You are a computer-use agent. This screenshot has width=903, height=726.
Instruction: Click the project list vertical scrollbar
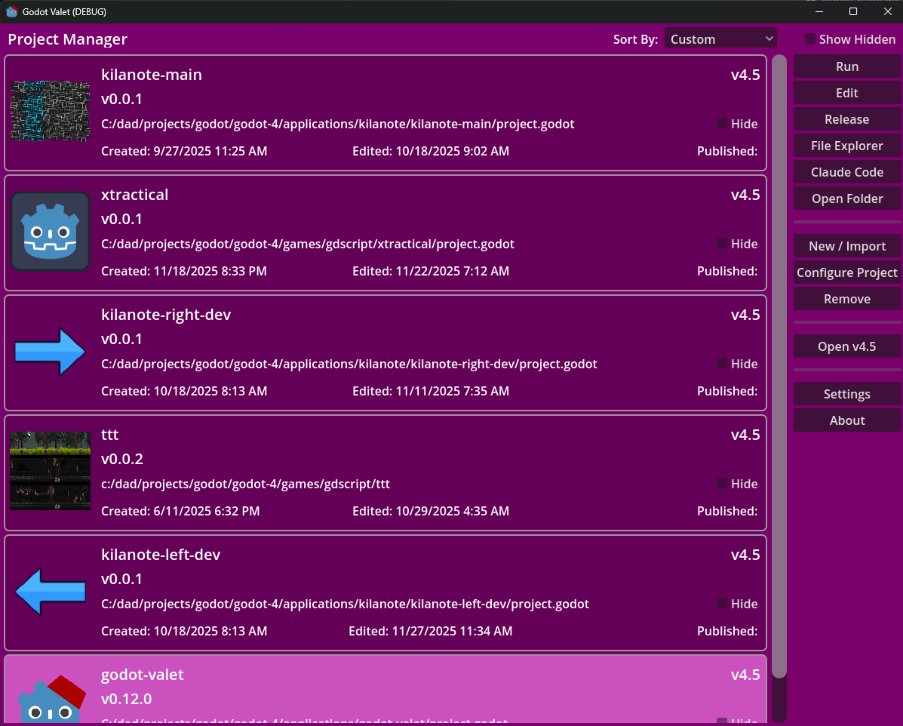[x=779, y=367]
